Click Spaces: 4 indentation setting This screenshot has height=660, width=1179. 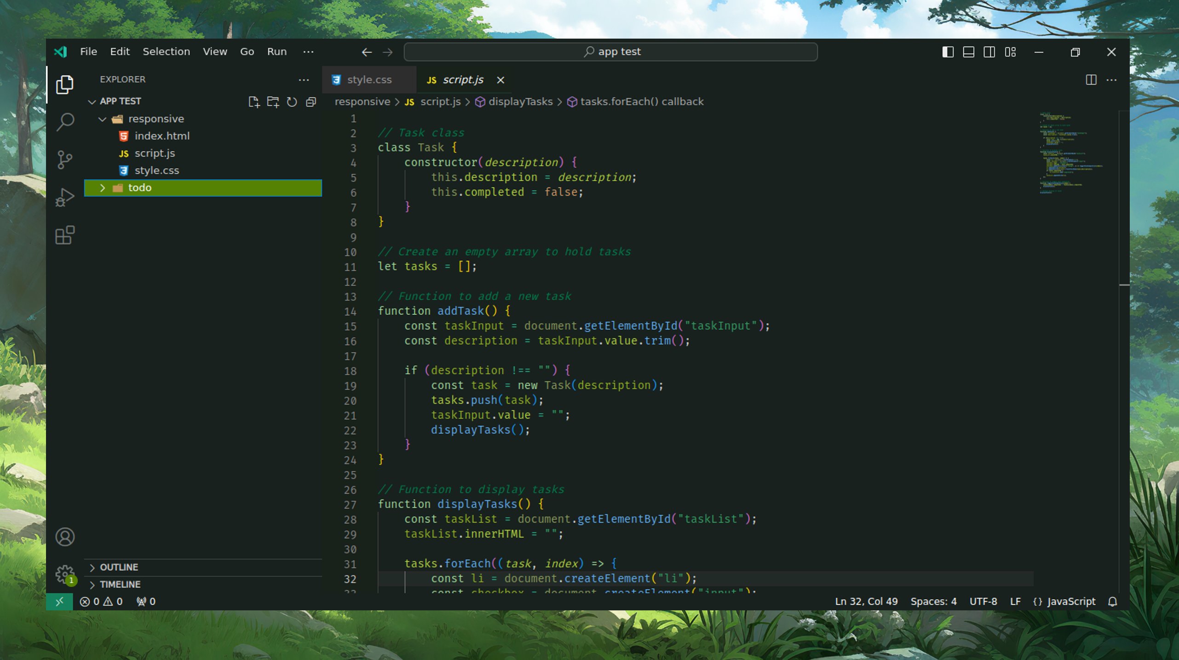coord(933,602)
